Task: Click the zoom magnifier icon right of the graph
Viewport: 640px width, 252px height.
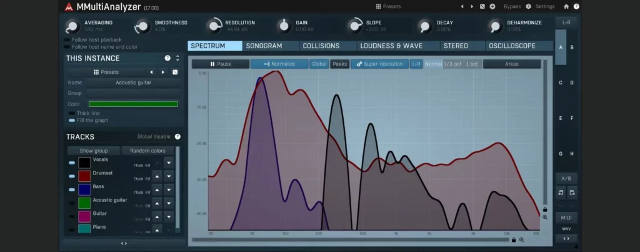Action: tap(545, 217)
